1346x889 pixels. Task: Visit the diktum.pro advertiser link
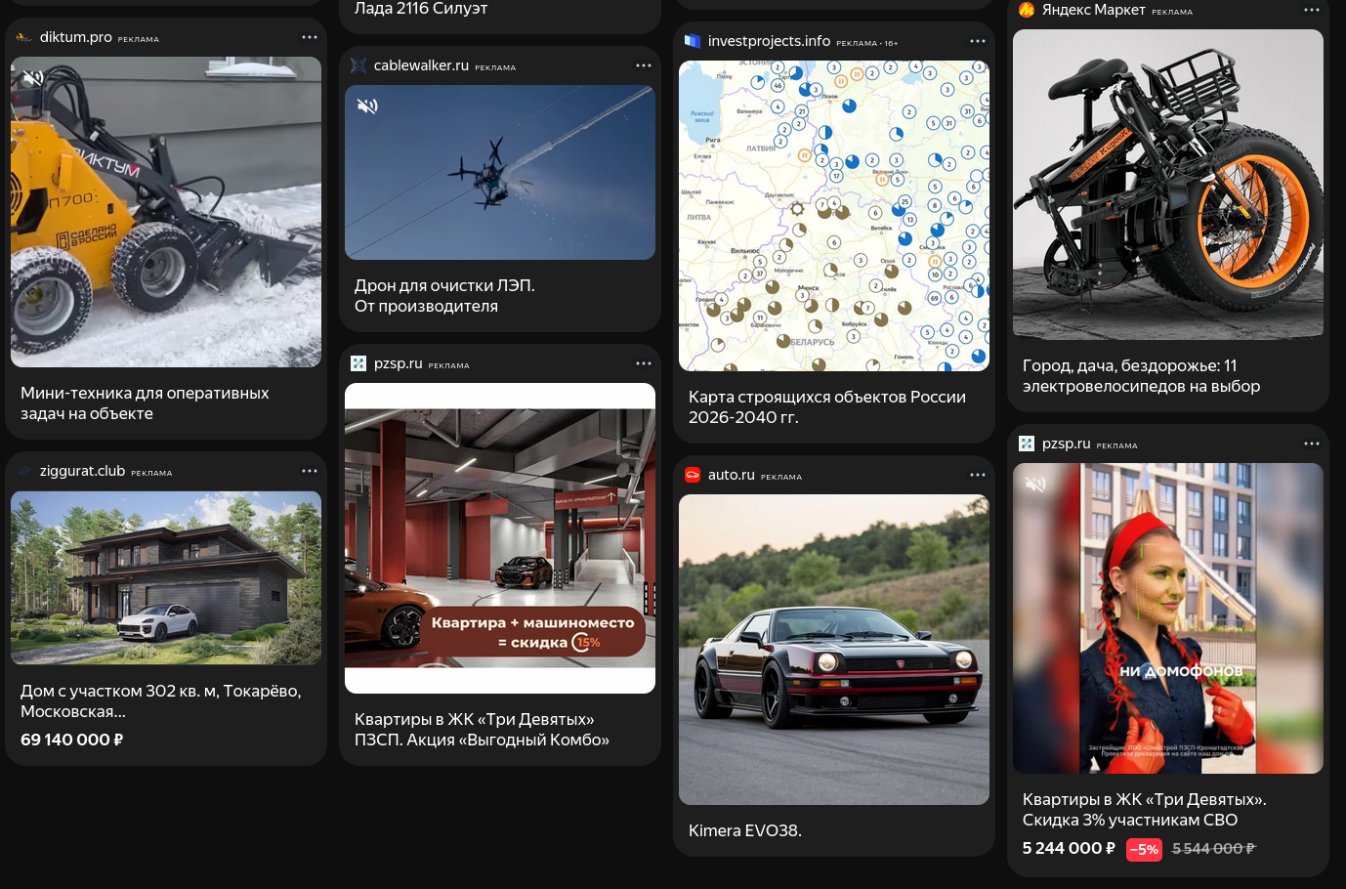pos(76,37)
